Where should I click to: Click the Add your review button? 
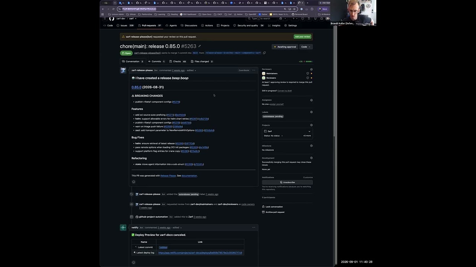click(302, 37)
